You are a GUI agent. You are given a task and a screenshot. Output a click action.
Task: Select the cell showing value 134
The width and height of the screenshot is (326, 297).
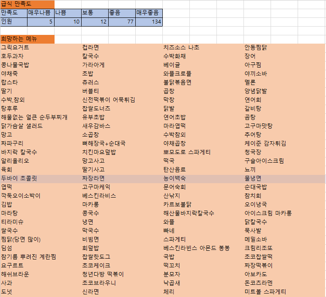pyautogui.click(x=149, y=21)
